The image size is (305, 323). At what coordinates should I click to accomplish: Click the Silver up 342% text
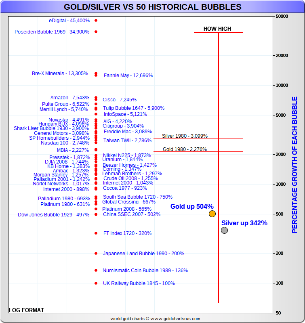pos(244,223)
